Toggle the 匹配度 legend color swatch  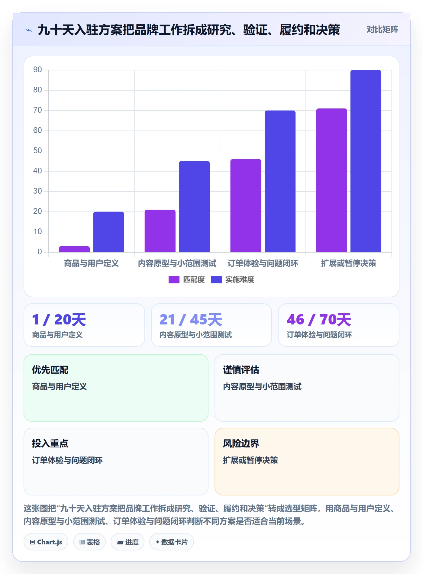click(x=174, y=280)
